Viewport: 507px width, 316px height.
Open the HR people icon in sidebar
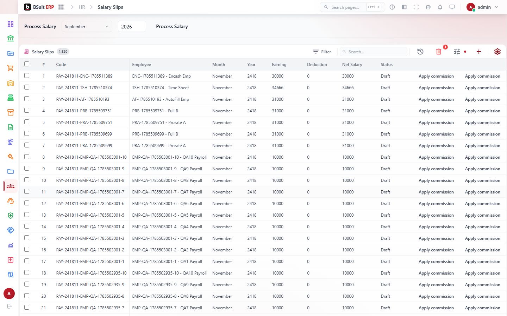click(x=11, y=186)
